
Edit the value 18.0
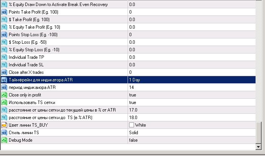tap(192, 118)
